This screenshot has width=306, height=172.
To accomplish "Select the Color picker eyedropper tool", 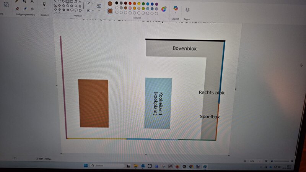I will point(25,8).
